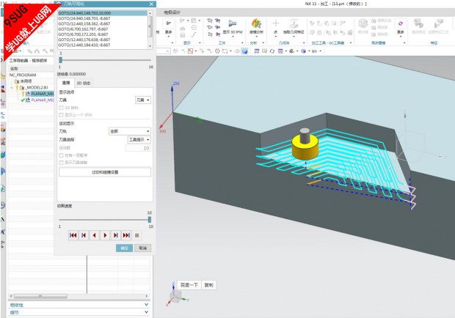Click the 确定 button
Viewport: 455px width, 318px height.
tap(124, 248)
